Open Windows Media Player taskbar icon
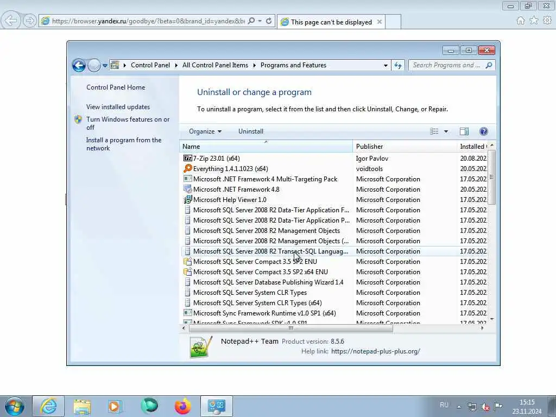 tap(115, 406)
